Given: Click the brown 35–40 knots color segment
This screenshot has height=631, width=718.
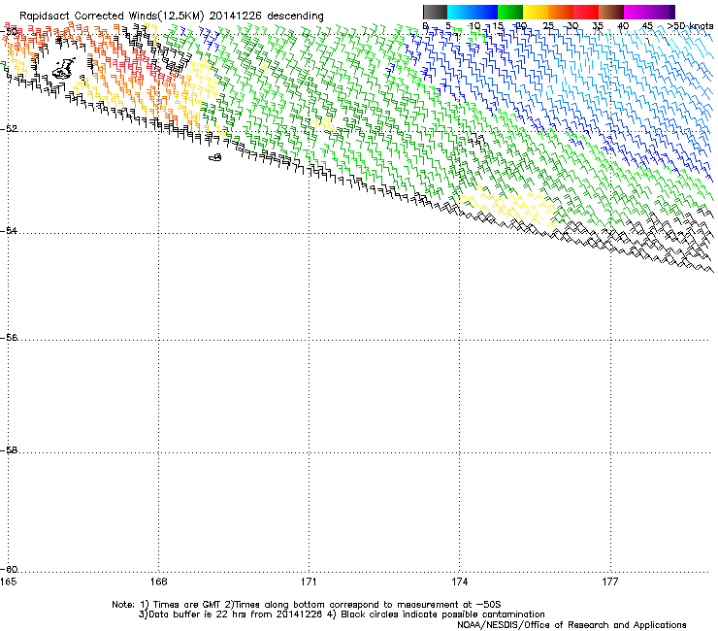Looking at the screenshot, I should pos(611,12).
